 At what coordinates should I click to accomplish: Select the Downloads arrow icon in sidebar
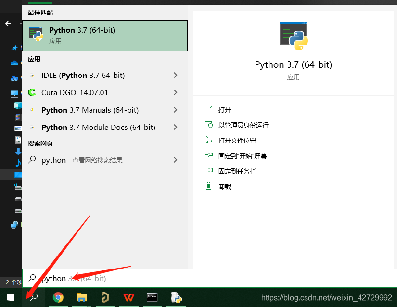coord(18,152)
